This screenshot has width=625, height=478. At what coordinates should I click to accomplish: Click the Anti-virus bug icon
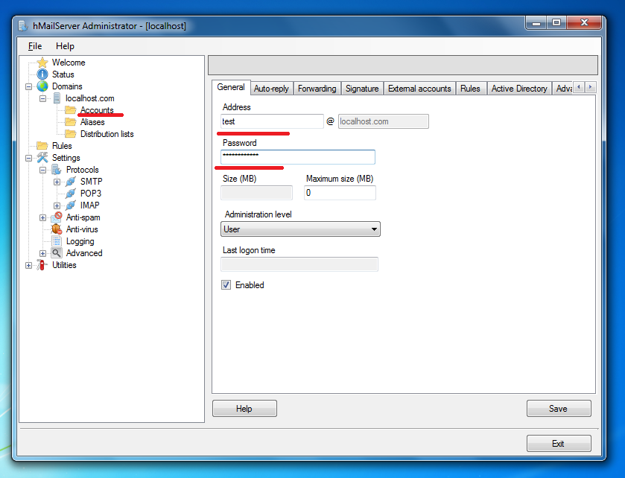pos(57,229)
